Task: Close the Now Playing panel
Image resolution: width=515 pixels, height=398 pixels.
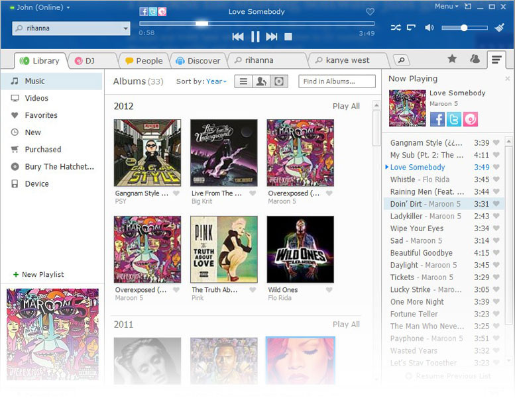Action: click(508, 78)
